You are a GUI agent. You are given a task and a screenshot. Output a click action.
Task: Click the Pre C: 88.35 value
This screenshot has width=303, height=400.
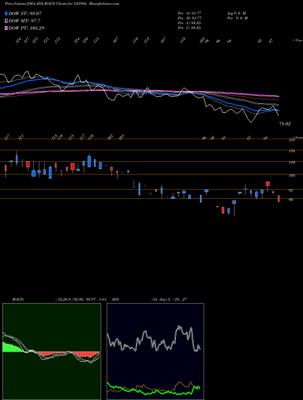coord(189,28)
